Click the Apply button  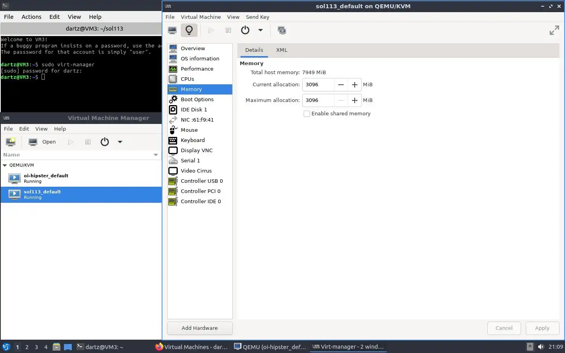tap(542, 328)
